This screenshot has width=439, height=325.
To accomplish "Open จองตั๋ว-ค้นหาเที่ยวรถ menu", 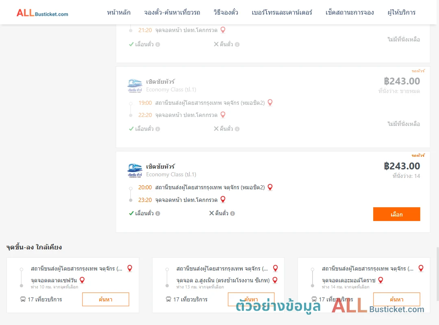I will (x=172, y=13).
